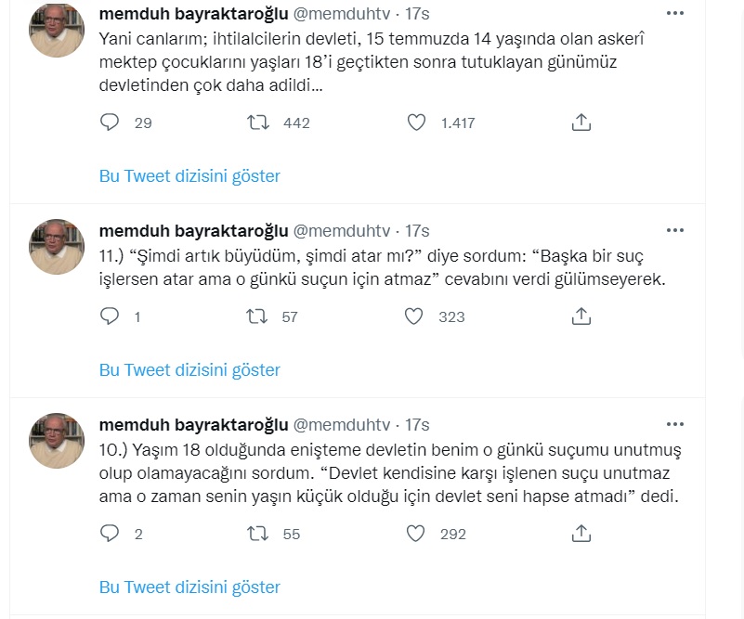This screenshot has height=619, width=744.
Task: Retweet the tweet with 55 retweets
Action: pos(258,534)
